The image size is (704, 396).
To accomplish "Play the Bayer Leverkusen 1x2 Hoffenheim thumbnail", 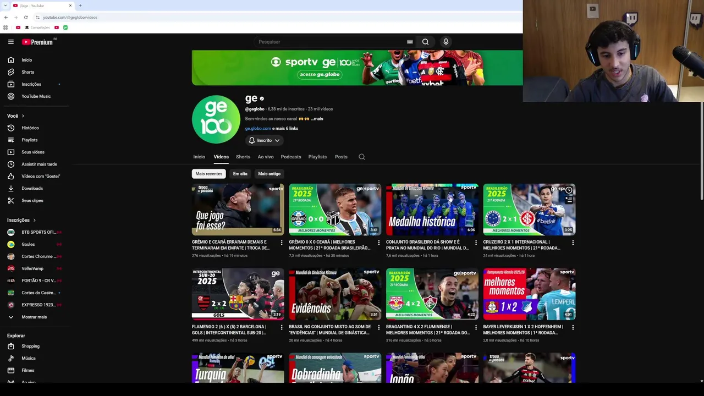I will 529,294.
